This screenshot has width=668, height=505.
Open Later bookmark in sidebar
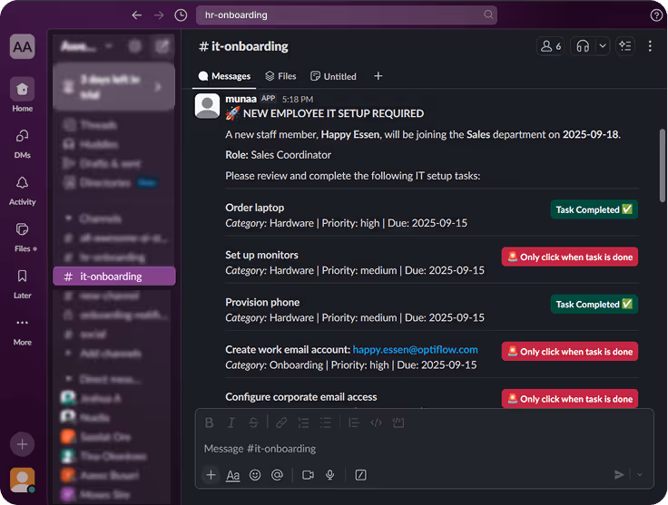pyautogui.click(x=22, y=284)
